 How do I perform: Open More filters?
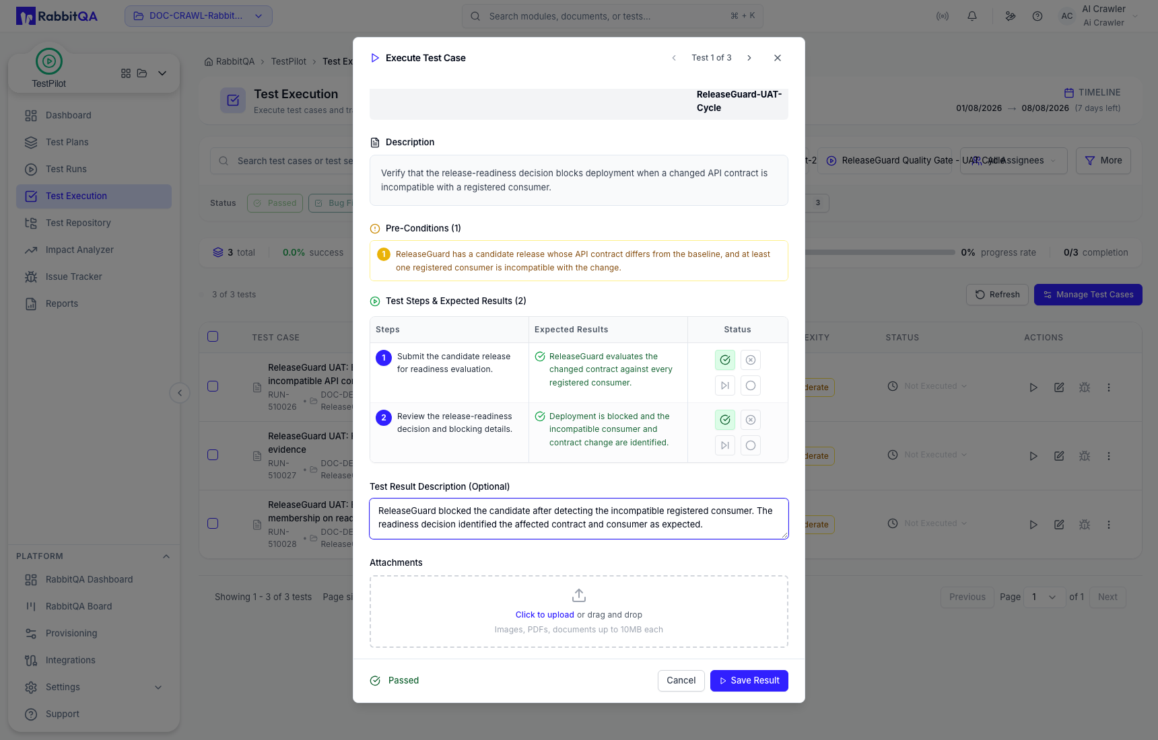pyautogui.click(x=1103, y=161)
